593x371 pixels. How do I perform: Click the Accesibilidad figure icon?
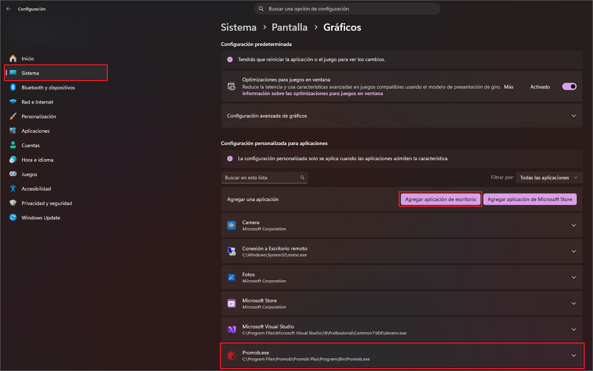(13, 188)
